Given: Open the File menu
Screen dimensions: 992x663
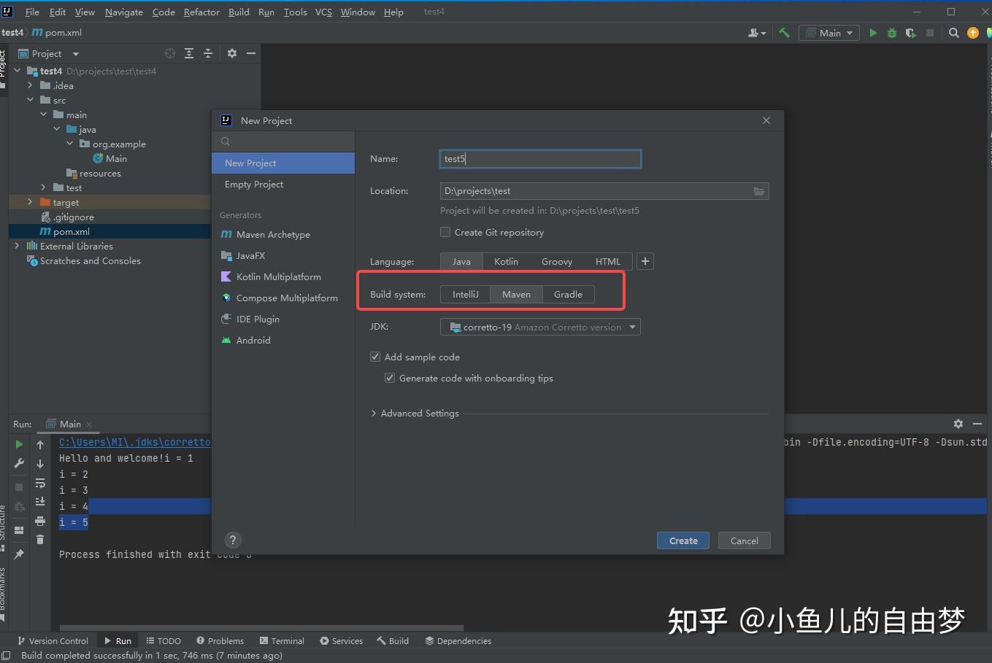Looking at the screenshot, I should click(32, 12).
